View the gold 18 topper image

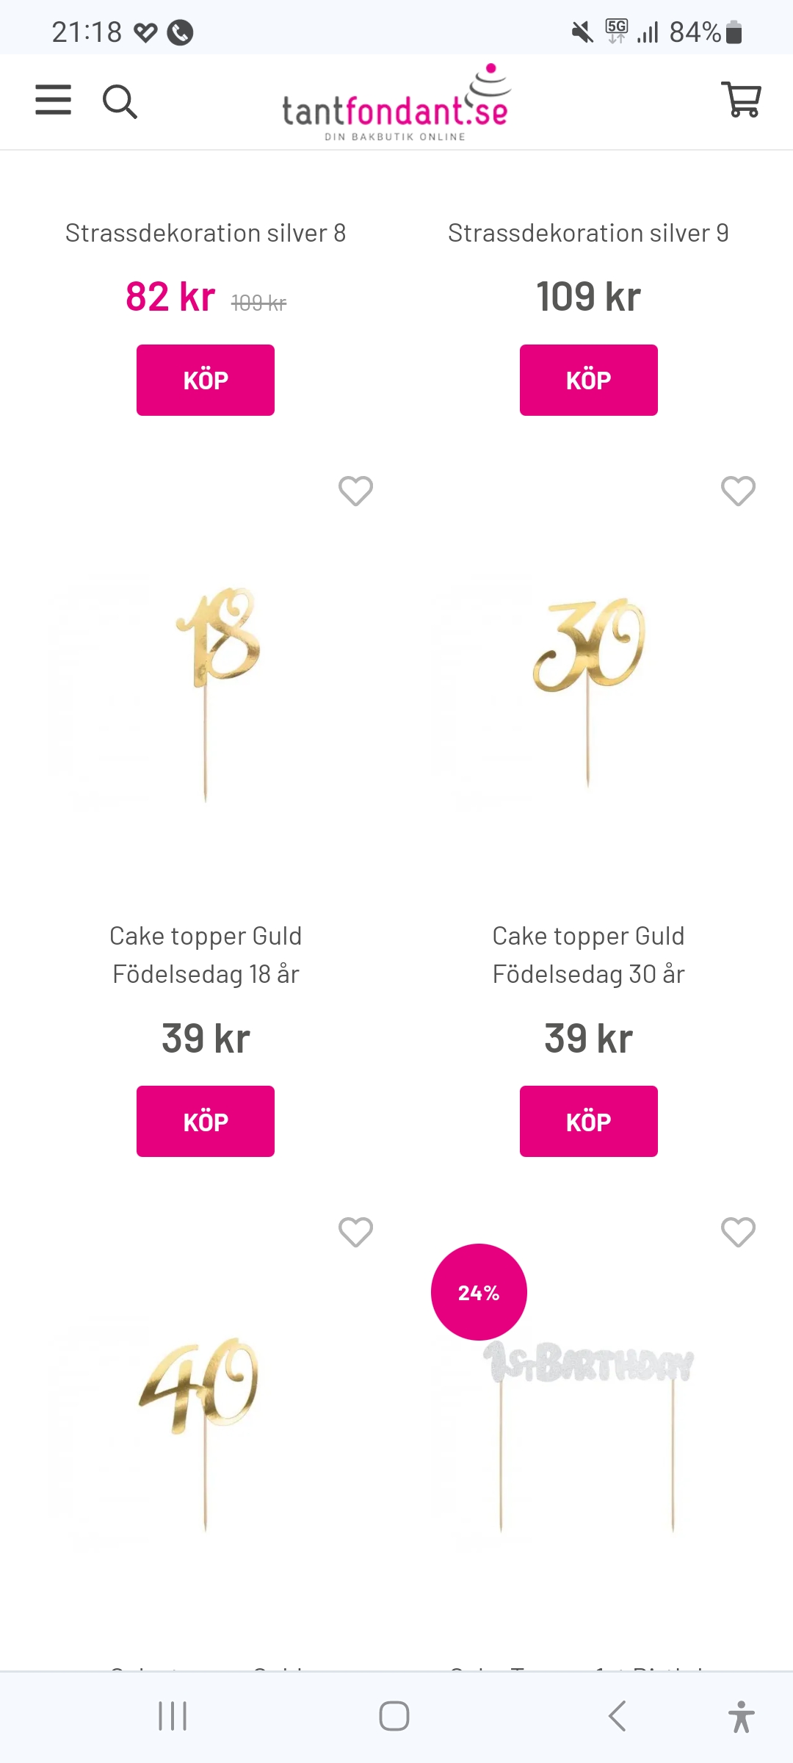point(207,691)
